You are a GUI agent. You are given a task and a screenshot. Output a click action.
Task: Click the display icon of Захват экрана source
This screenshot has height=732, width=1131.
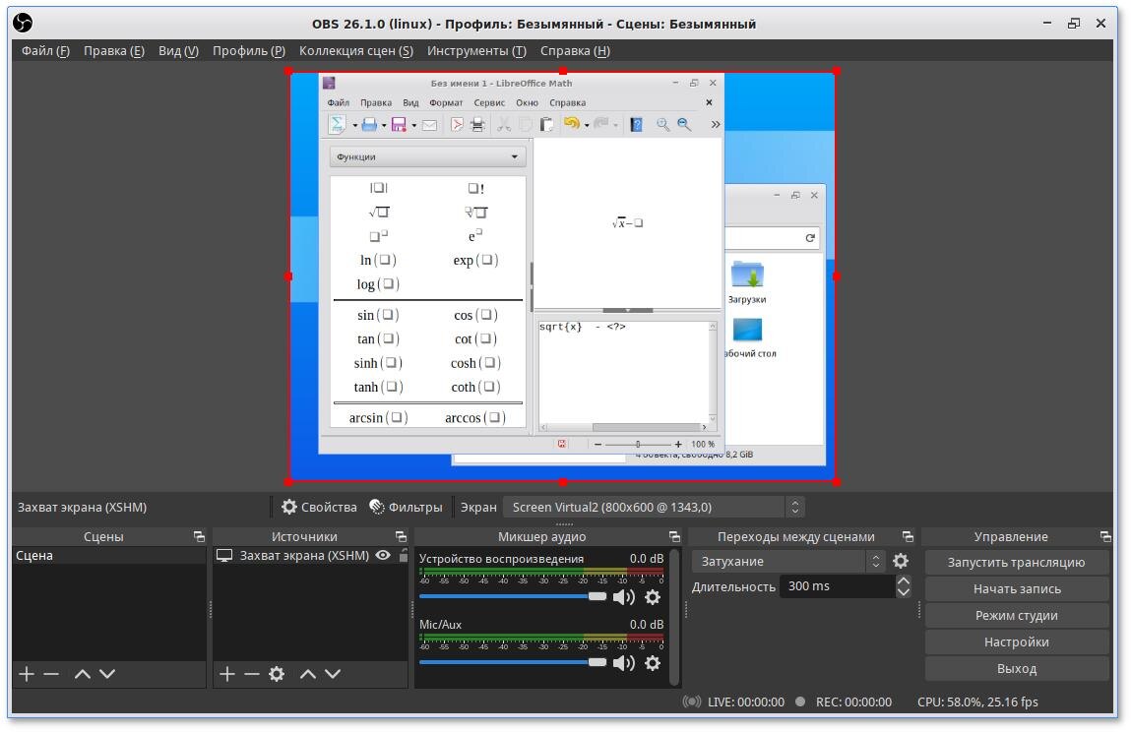click(224, 555)
